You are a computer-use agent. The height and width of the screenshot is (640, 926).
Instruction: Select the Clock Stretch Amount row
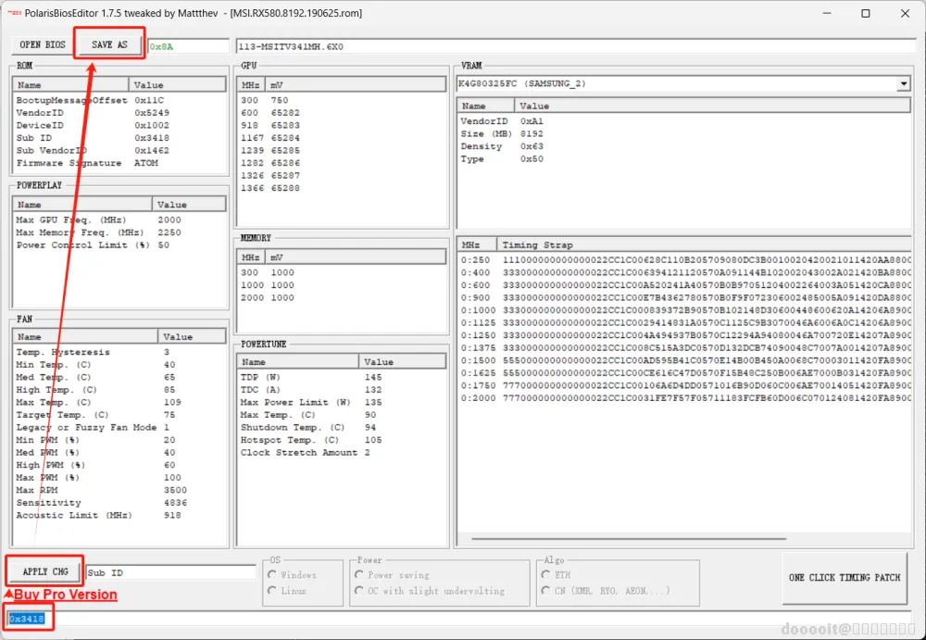click(x=342, y=453)
